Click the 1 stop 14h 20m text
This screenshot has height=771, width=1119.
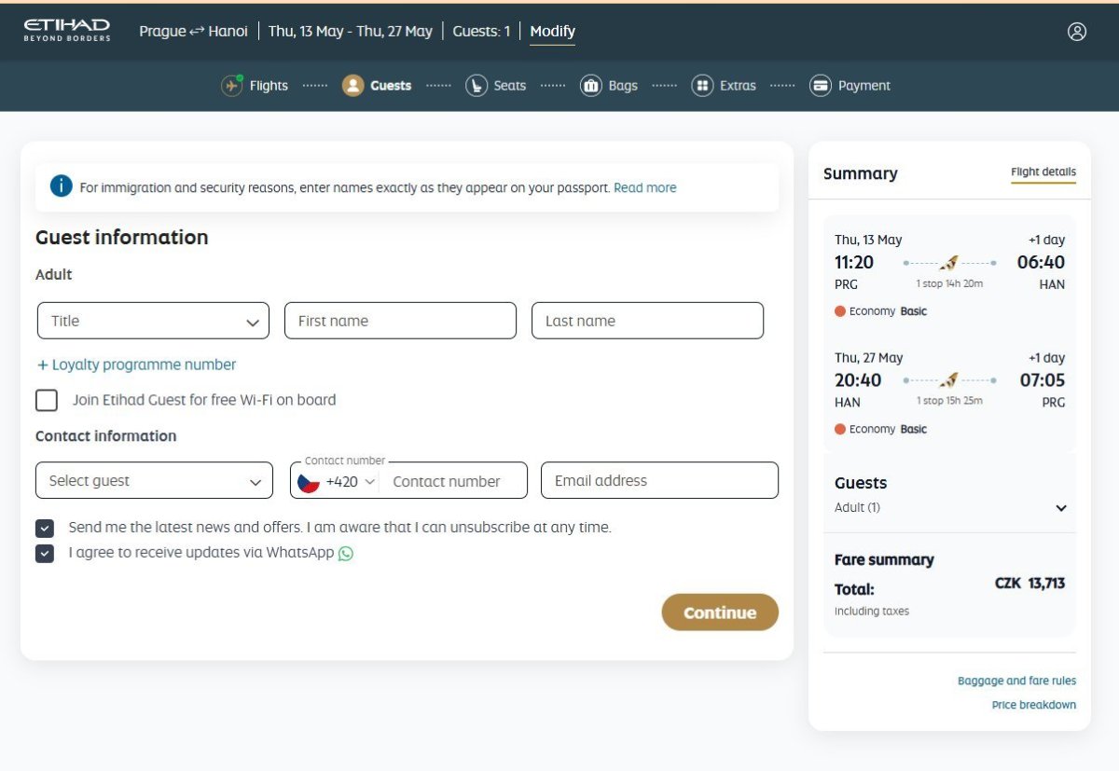(x=949, y=283)
